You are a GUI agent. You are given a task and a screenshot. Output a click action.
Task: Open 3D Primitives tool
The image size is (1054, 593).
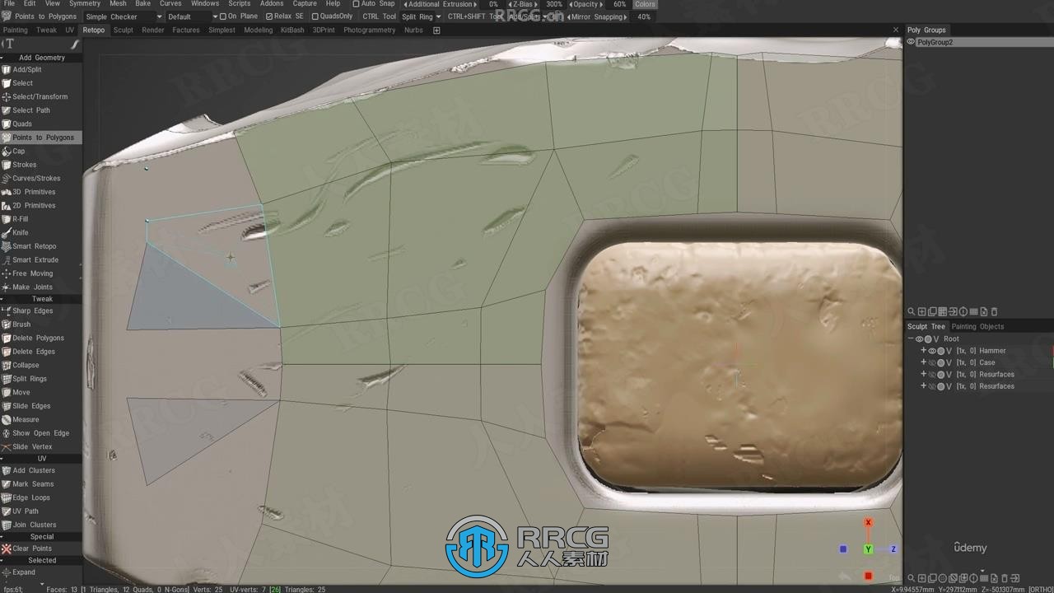coord(41,192)
